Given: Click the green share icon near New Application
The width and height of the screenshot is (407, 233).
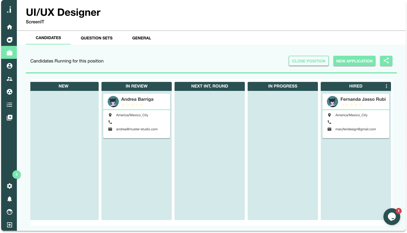Looking at the screenshot, I should point(386,61).
